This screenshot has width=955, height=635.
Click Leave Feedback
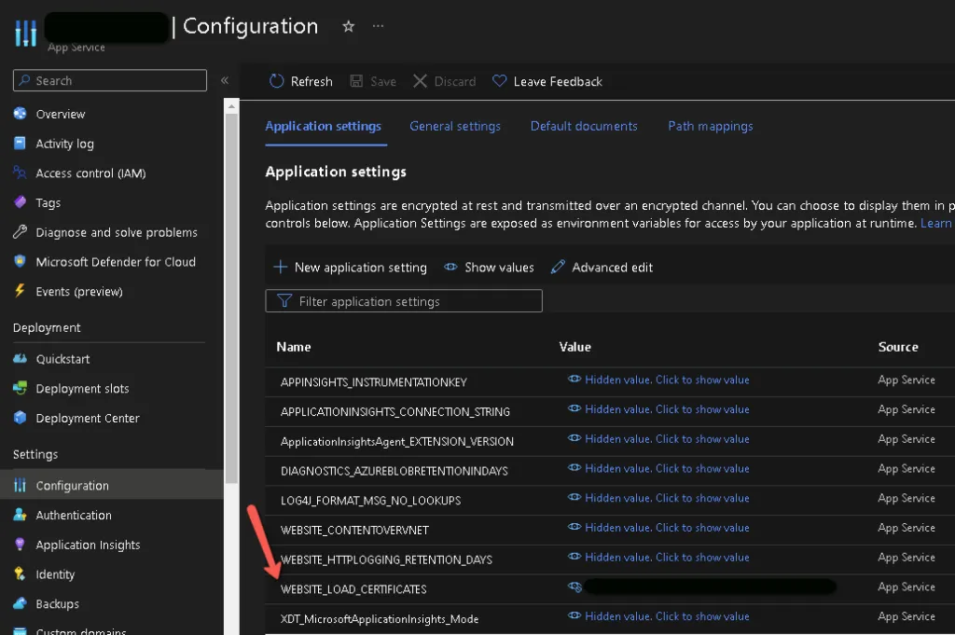point(547,81)
